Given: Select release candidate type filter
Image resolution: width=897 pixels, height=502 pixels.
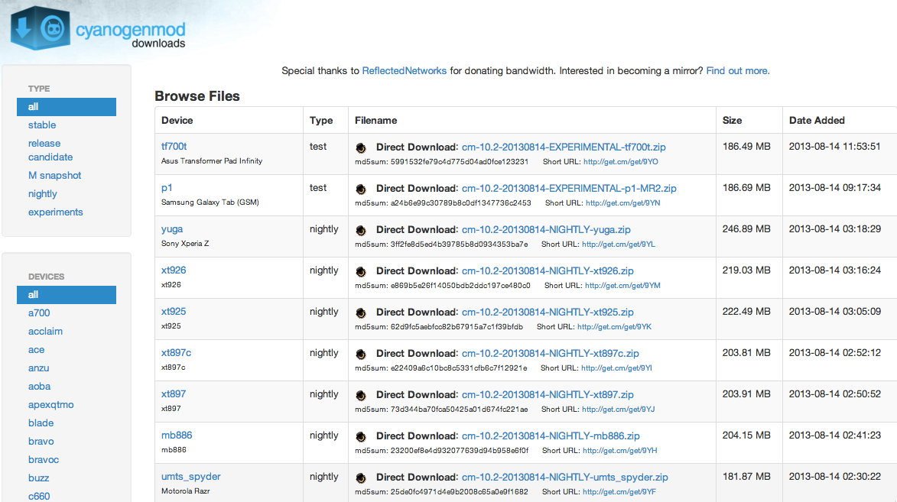Looking at the screenshot, I should coord(50,151).
